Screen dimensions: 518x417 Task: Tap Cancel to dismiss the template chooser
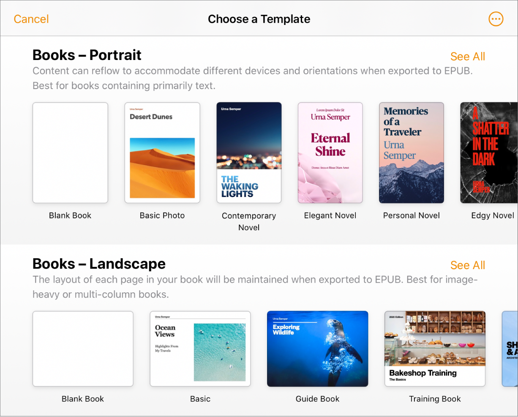coord(31,19)
